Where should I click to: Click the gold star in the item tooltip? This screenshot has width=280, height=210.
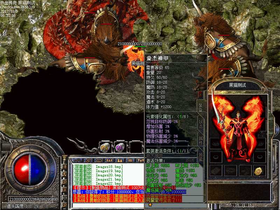click(150, 205)
